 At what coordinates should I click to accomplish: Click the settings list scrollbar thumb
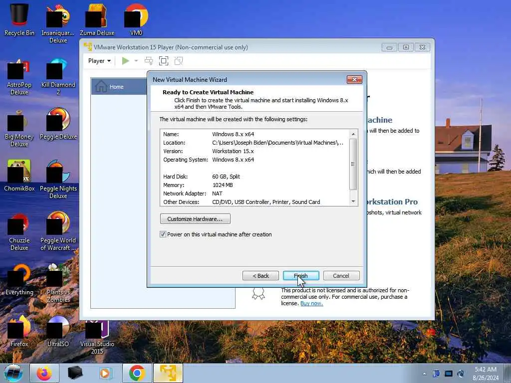pos(353,164)
